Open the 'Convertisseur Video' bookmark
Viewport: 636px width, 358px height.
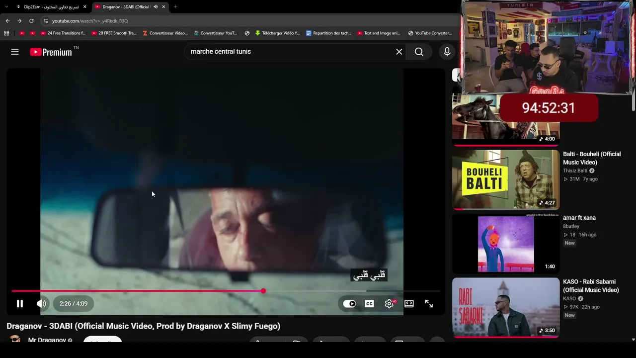165,33
